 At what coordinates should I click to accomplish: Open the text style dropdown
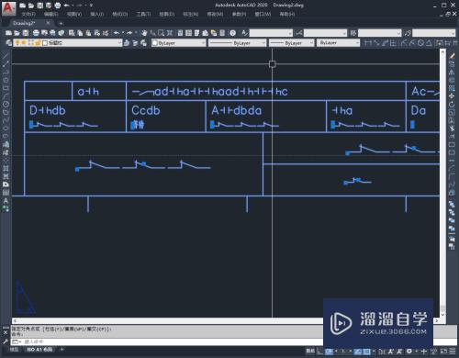pyautogui.click(x=271, y=33)
